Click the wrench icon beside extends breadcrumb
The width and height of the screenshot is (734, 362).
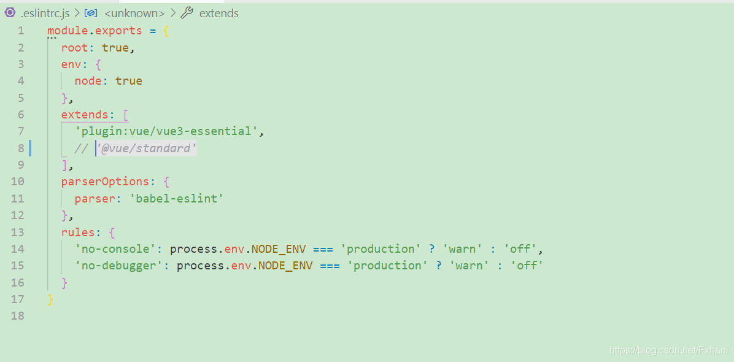187,13
